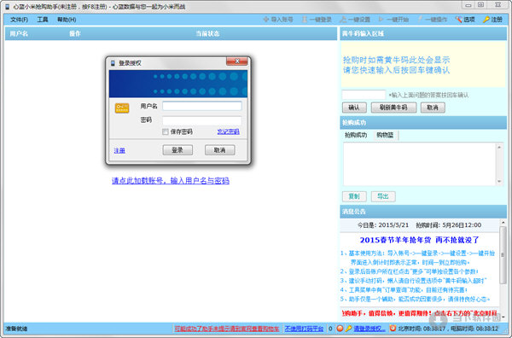Click up arrow of 抢购成功 list scrollbar

pyautogui.click(x=499, y=148)
